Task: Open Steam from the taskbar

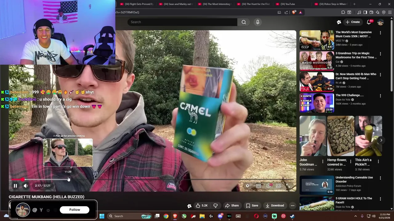Action: (292, 216)
